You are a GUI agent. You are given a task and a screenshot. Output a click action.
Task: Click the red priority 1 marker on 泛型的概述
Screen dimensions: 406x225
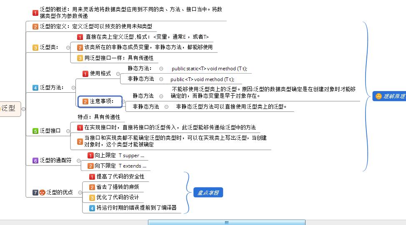(35, 12)
